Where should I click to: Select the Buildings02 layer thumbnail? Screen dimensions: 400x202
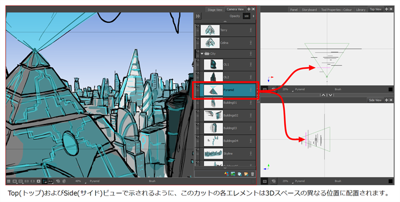213,115
